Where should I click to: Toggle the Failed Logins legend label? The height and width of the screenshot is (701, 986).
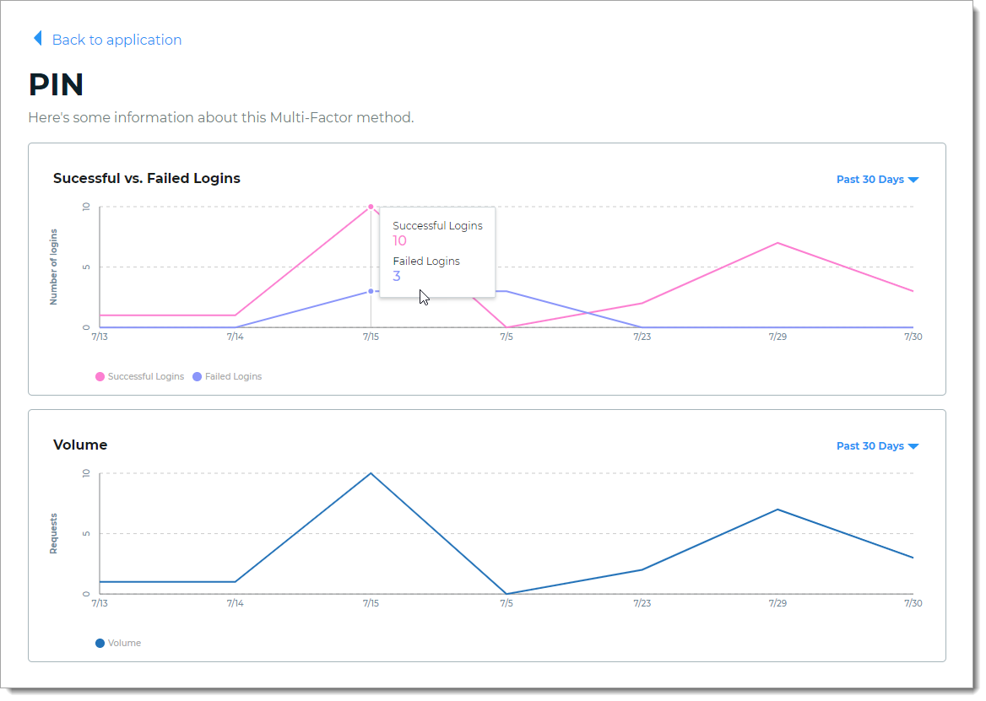(233, 376)
